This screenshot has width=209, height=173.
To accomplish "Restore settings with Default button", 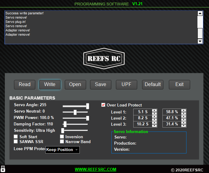I will 153,85.
